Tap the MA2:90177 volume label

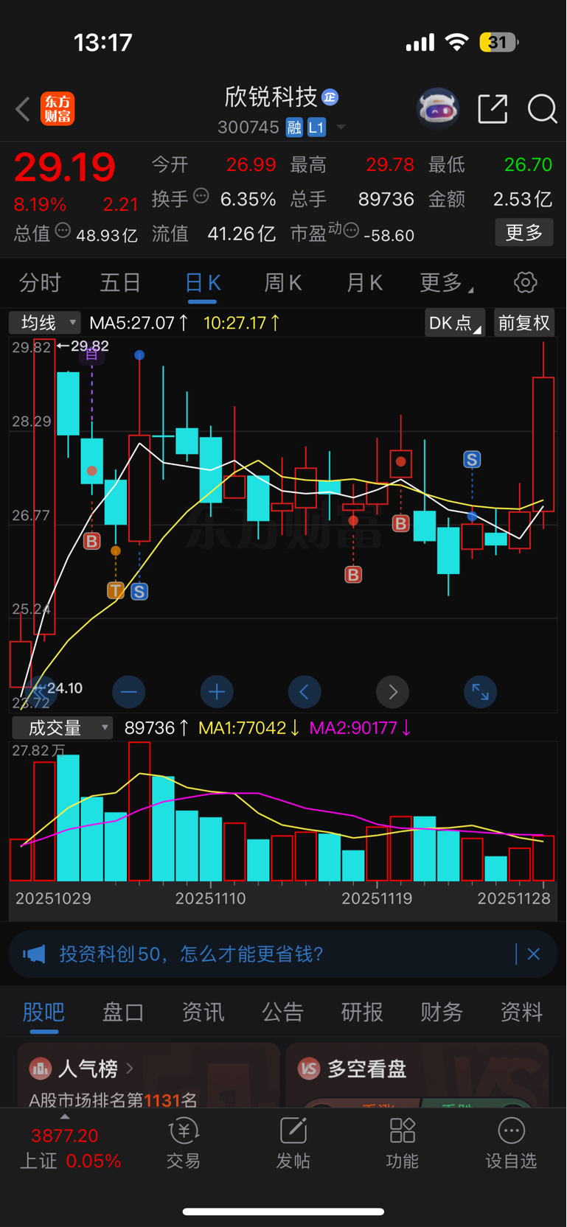coord(360,728)
